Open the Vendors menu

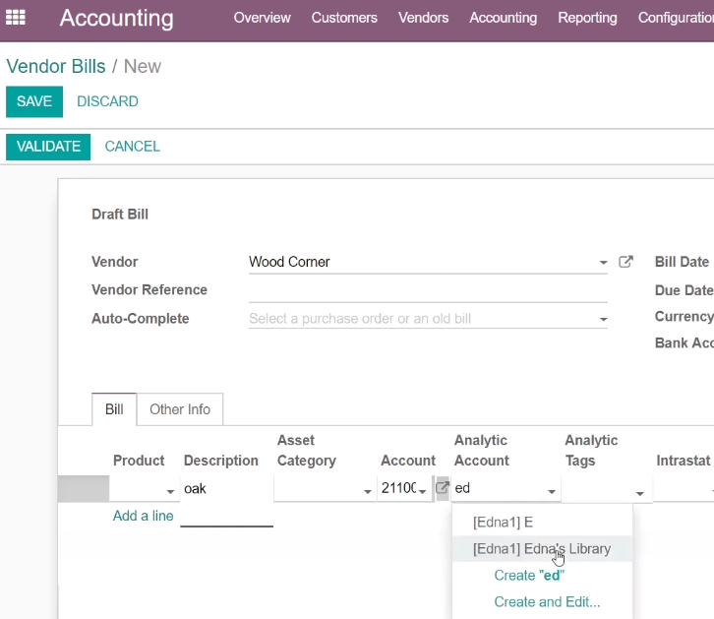[423, 18]
